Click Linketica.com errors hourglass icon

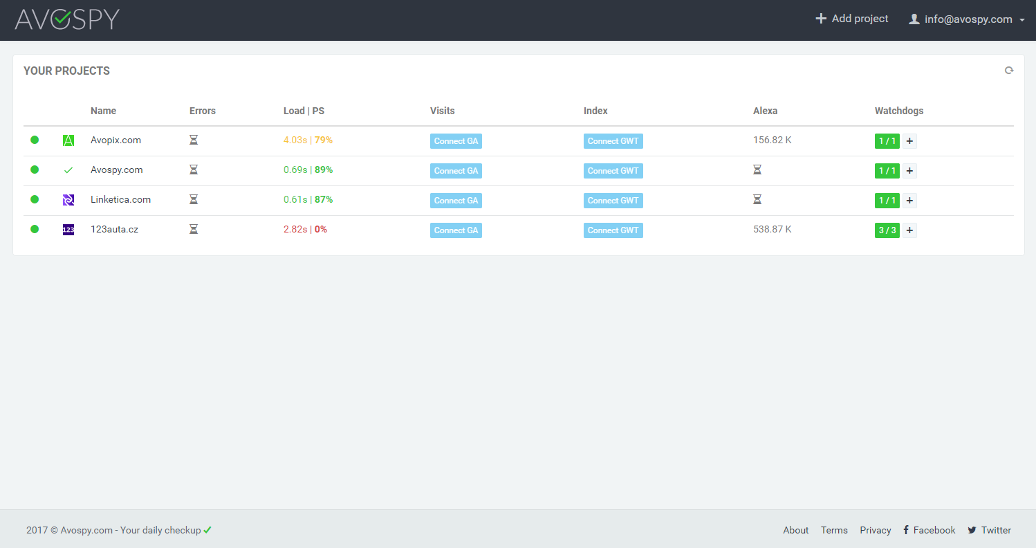click(x=194, y=199)
